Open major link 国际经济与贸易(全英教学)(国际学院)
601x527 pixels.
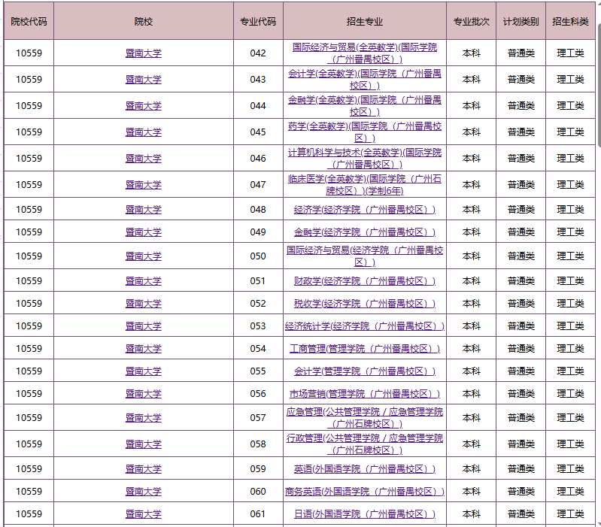coord(365,53)
